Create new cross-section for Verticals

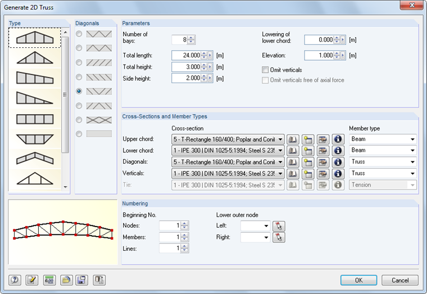(x=308, y=174)
